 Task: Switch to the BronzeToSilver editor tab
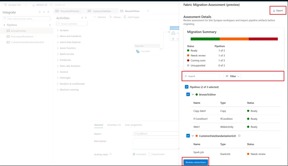[x=132, y=11]
